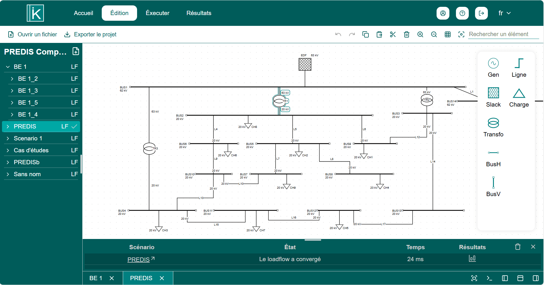Switch to the Exécuter tab
Image resolution: width=544 pixels, height=285 pixels.
pyautogui.click(x=158, y=13)
